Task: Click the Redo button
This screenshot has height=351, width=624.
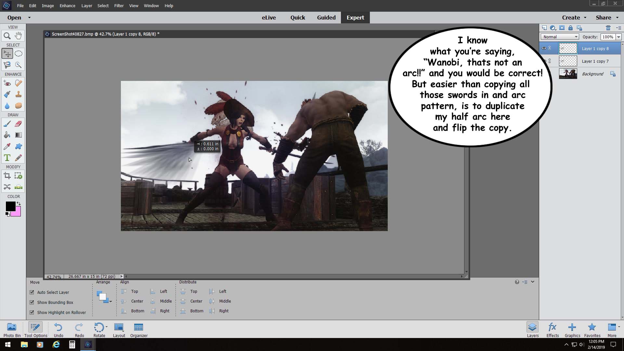Action: 79,330
